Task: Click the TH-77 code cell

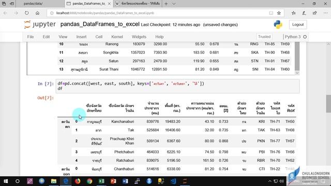Action: tap(275, 141)
